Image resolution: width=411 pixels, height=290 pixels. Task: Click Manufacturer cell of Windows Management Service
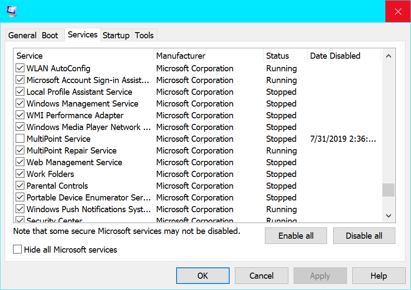click(195, 104)
